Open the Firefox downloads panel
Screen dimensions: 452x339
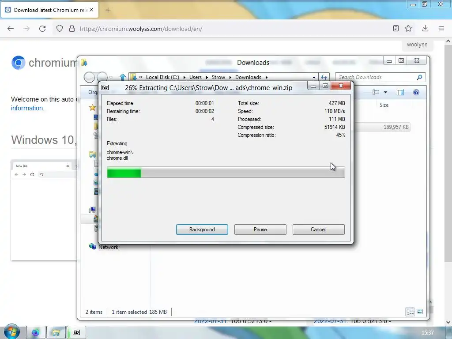425,28
